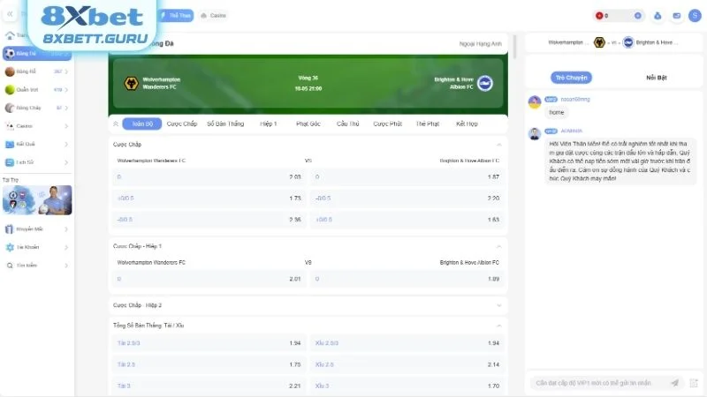Pick the first-half Wolverhampton odds 2.01
Screen dimensions: 707x397
tap(209, 279)
